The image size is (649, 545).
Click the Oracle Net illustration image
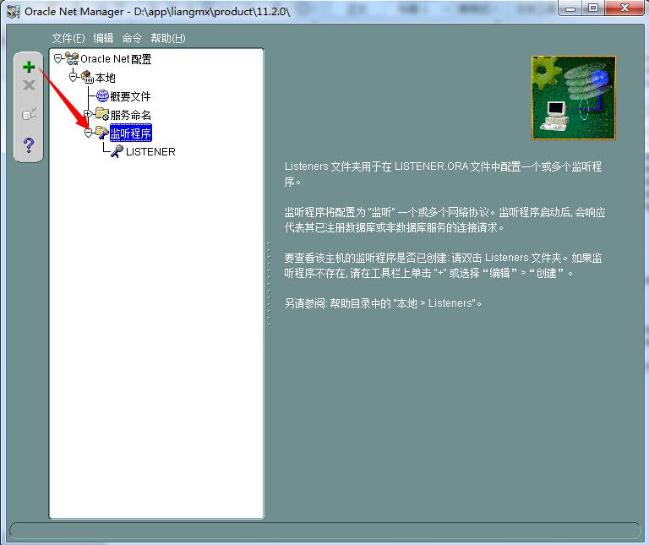[x=574, y=98]
